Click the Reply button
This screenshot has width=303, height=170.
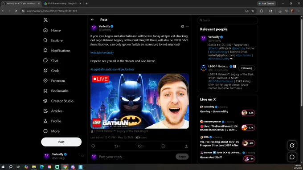(x=182, y=157)
